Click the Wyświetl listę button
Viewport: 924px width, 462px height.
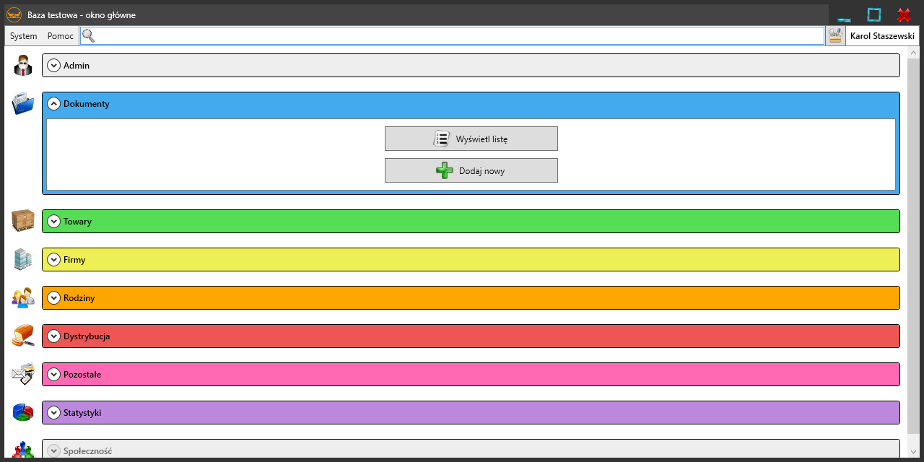coord(471,139)
